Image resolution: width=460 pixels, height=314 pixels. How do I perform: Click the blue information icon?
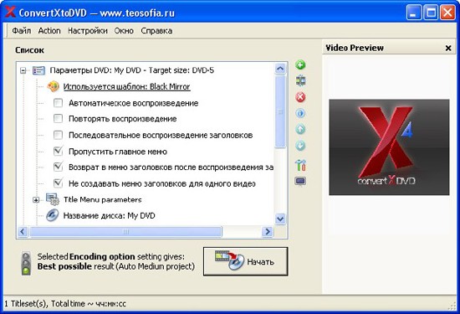click(300, 113)
